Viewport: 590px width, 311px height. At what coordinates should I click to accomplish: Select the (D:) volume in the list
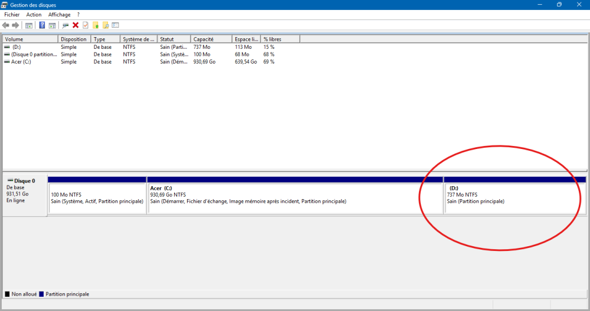(17, 47)
